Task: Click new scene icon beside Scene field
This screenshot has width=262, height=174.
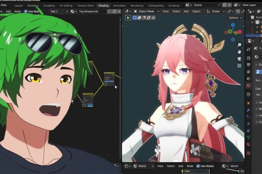Action: pos(224,5)
